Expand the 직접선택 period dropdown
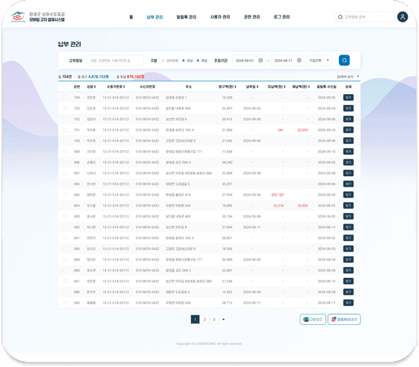This screenshot has width=419, height=367. tap(319, 60)
